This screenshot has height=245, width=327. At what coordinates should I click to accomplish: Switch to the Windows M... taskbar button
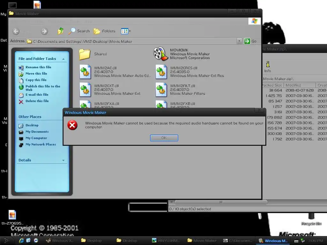[273, 241]
